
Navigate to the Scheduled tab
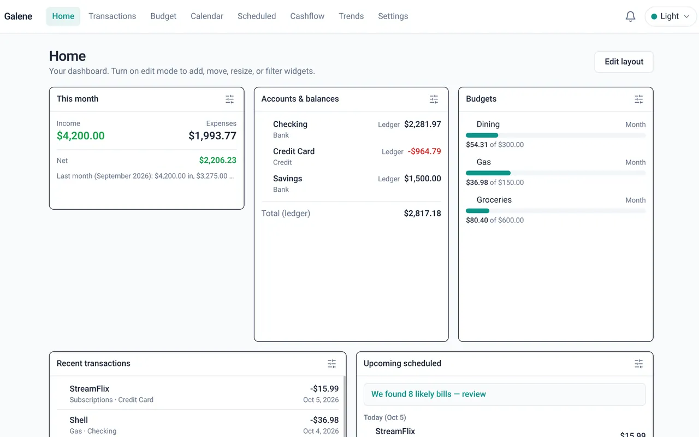[257, 16]
